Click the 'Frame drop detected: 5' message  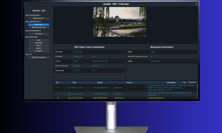click(x=156, y=98)
